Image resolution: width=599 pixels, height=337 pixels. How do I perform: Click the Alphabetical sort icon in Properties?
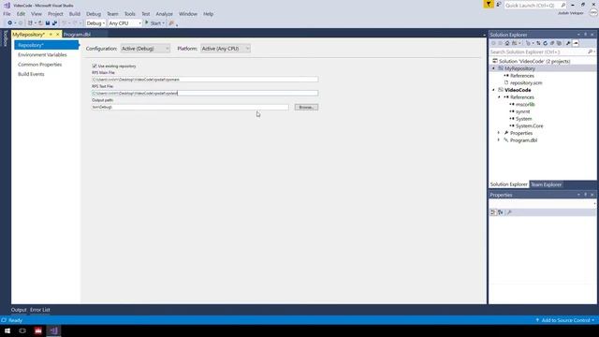click(x=500, y=212)
